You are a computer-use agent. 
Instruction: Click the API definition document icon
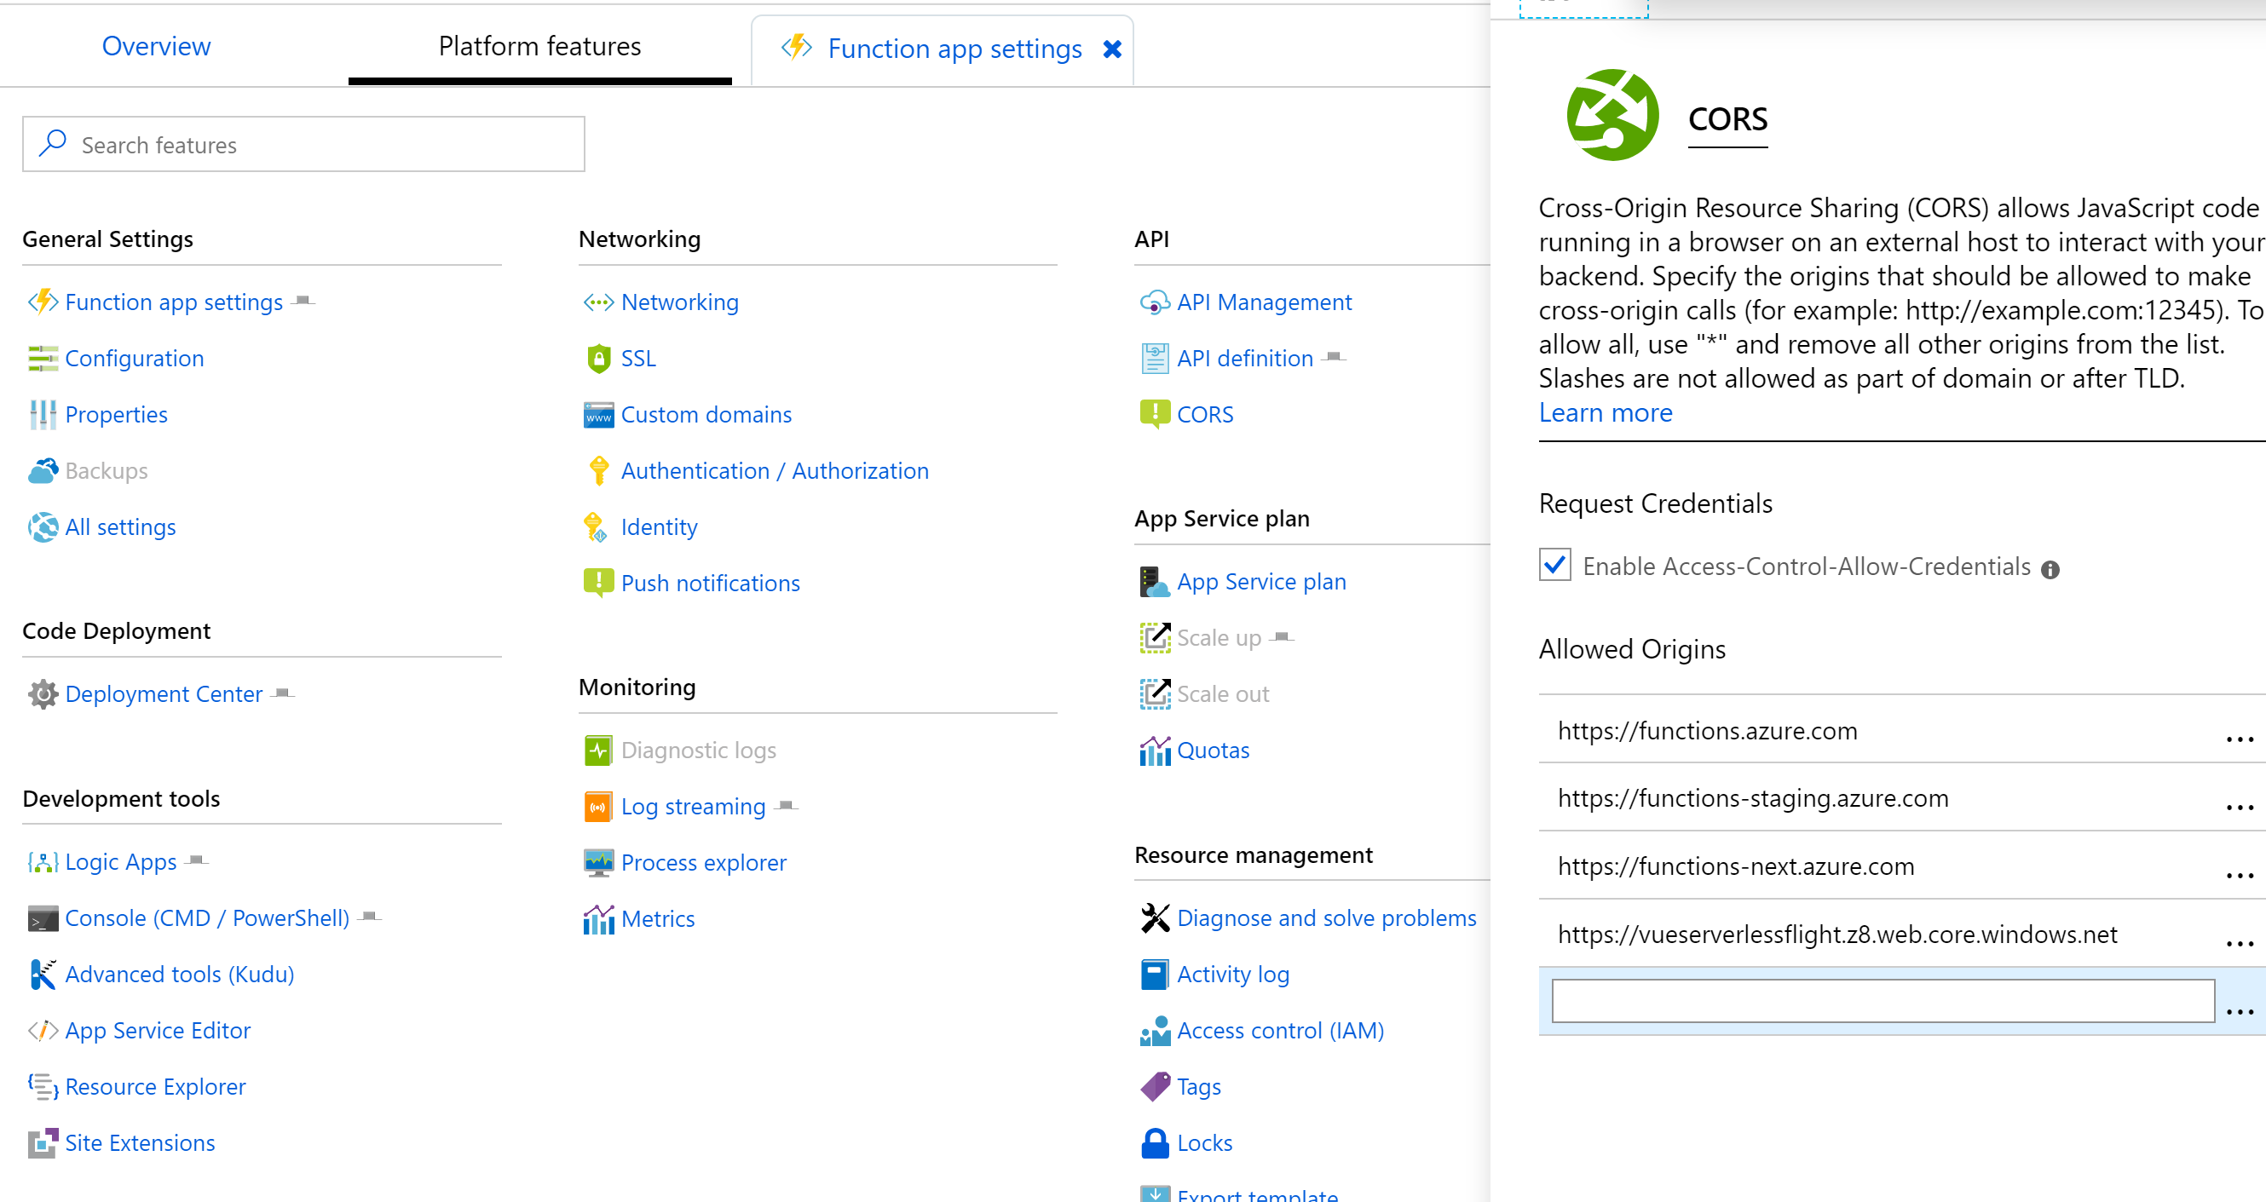(1154, 358)
